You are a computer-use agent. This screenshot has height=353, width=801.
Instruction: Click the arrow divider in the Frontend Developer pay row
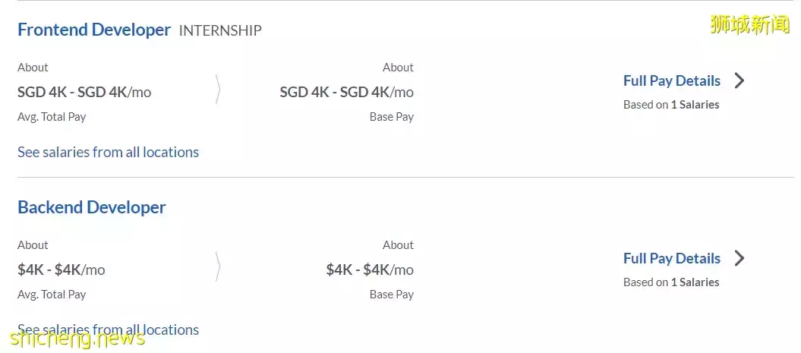pos(219,90)
